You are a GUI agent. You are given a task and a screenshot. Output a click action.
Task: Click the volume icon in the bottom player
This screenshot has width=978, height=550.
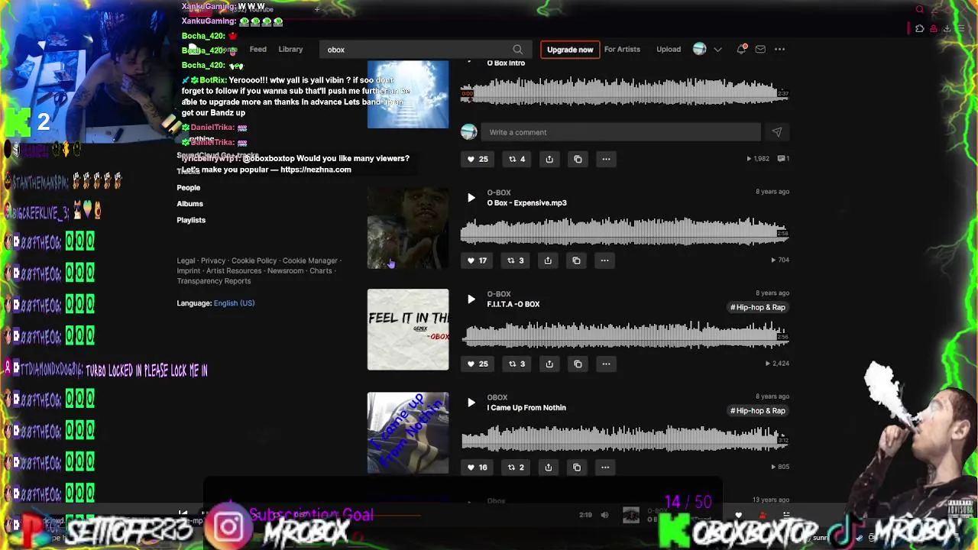(x=604, y=515)
